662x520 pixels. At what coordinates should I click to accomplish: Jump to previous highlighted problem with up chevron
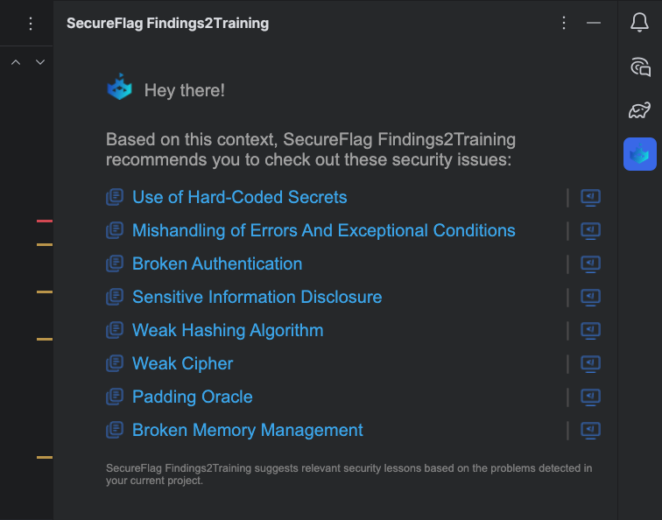tap(16, 62)
